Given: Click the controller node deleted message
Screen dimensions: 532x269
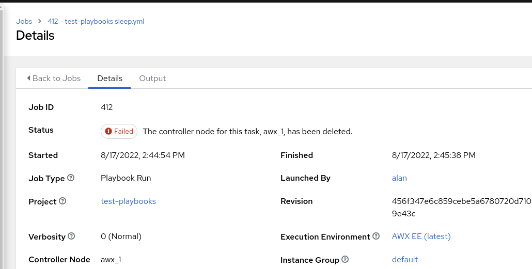Looking at the screenshot, I should pos(248,132).
